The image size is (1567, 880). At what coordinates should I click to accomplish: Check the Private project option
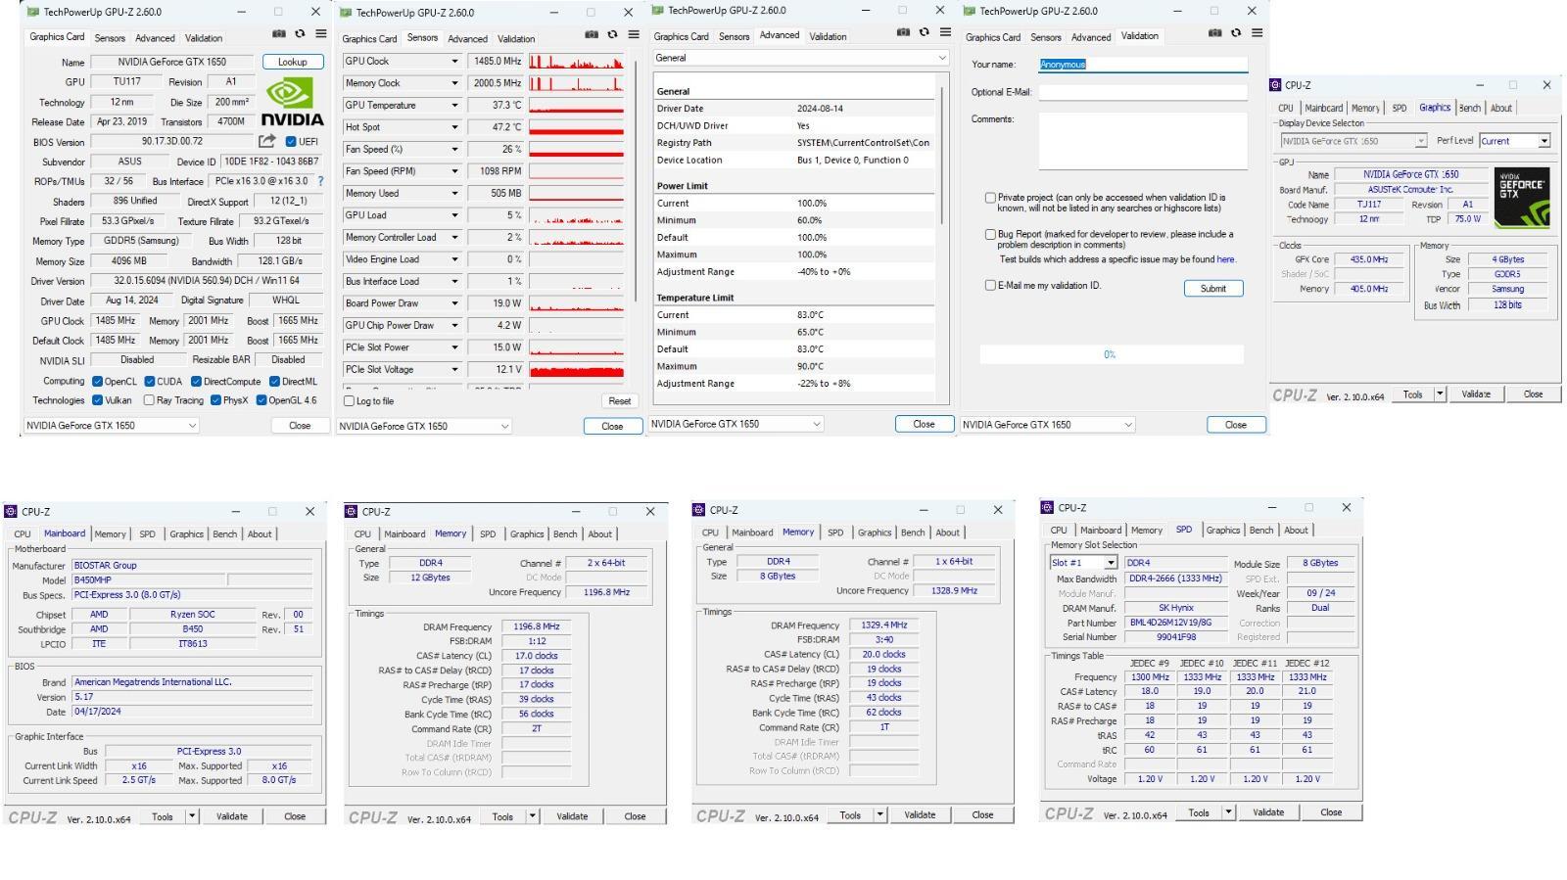click(x=990, y=198)
